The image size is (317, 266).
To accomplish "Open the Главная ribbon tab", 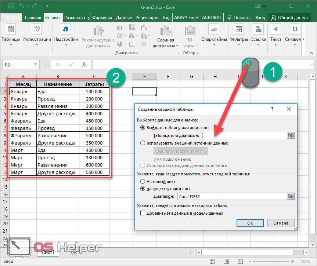I will (33, 17).
